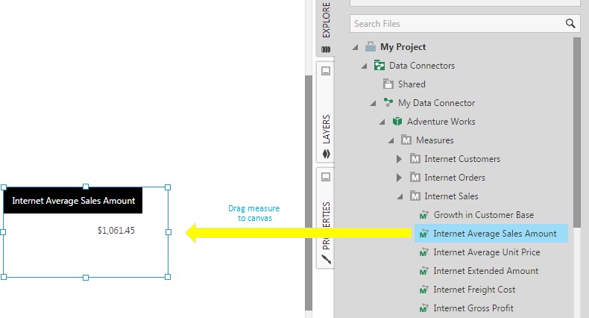Viewport: 589px width, 318px height.
Task: Click the Internet Average Sales Amount measure icon
Action: pos(423,234)
